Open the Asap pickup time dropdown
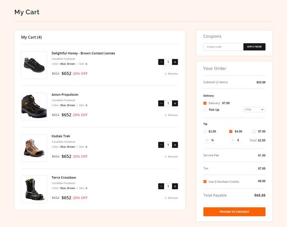The width and height of the screenshot is (287, 227). click(x=254, y=110)
